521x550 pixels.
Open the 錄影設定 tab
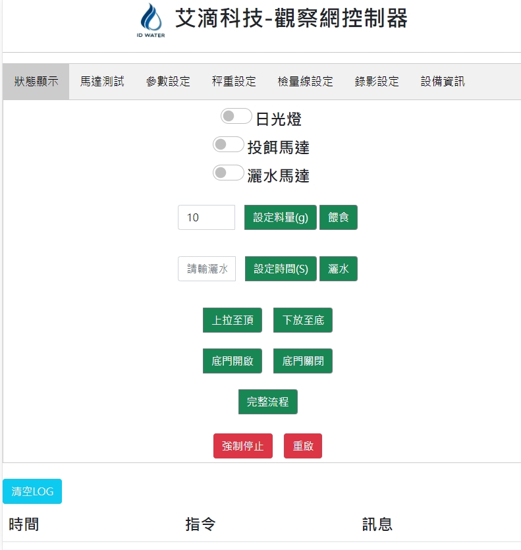click(377, 82)
